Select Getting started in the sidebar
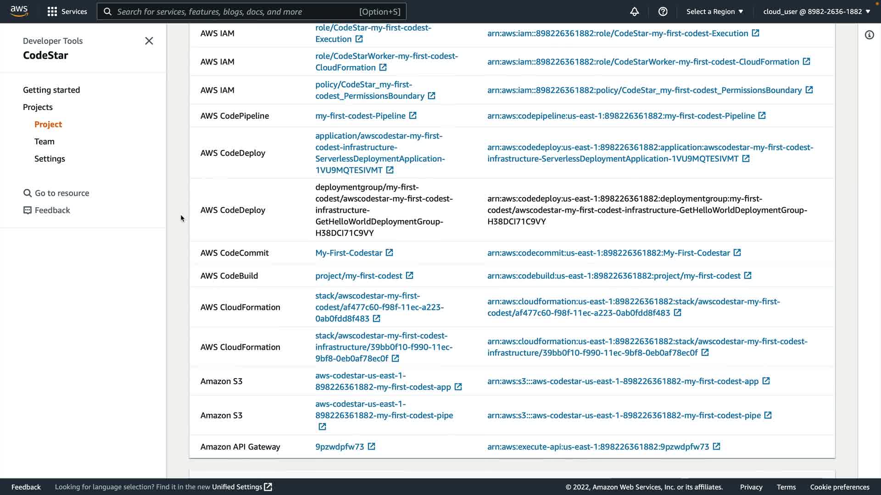881x495 pixels. [x=51, y=90]
